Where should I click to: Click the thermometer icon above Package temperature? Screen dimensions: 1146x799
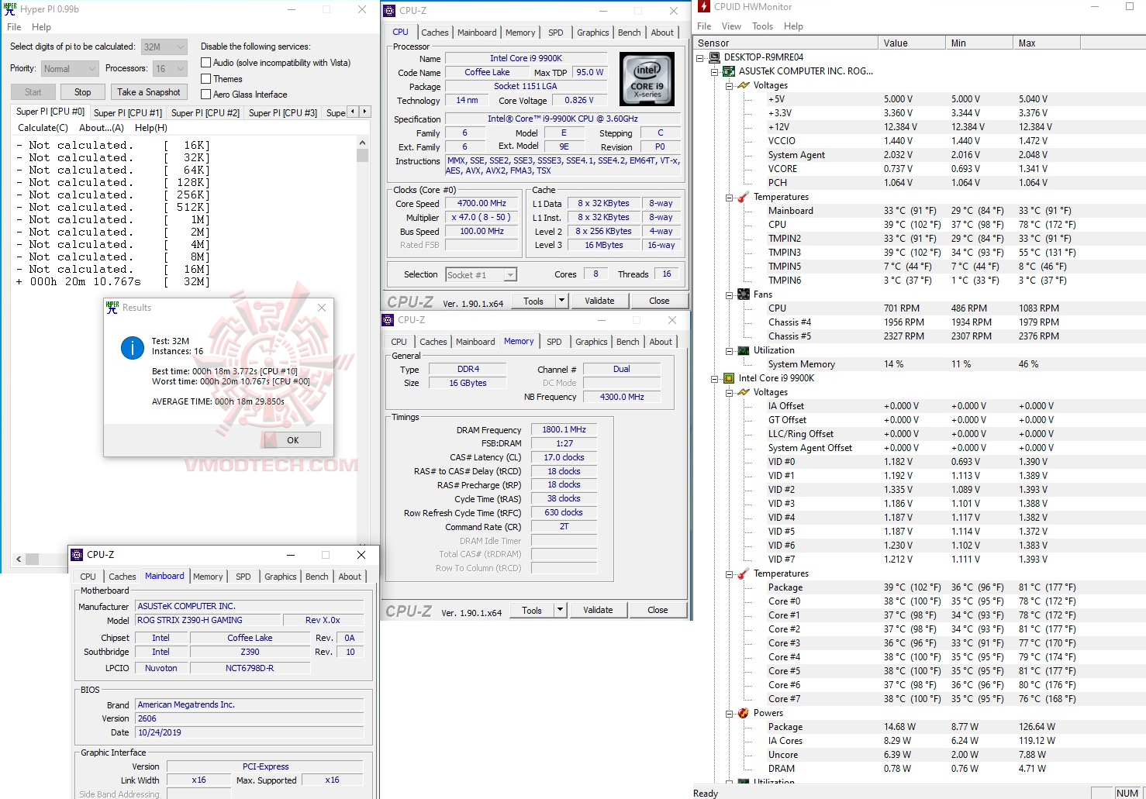(x=744, y=573)
